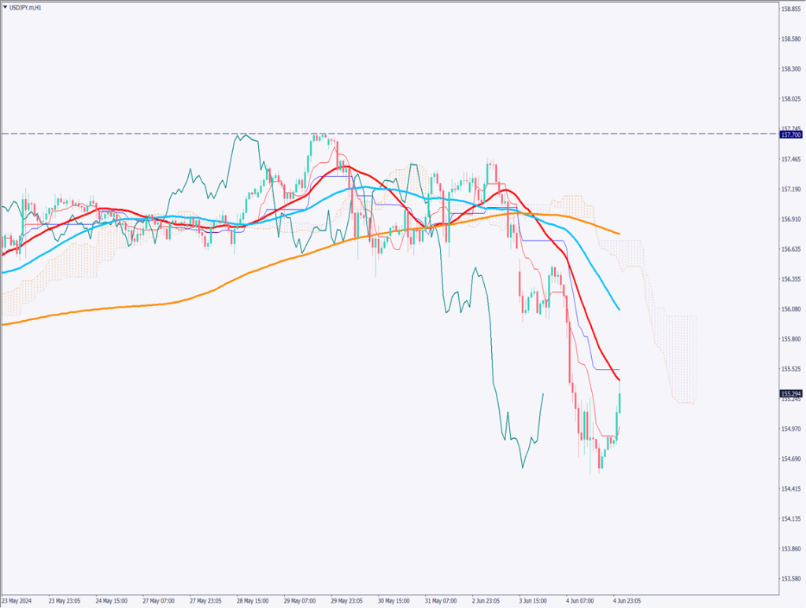Click the 4 Jun 23:05 time label
Viewport: 806px width, 608px height.
click(627, 600)
